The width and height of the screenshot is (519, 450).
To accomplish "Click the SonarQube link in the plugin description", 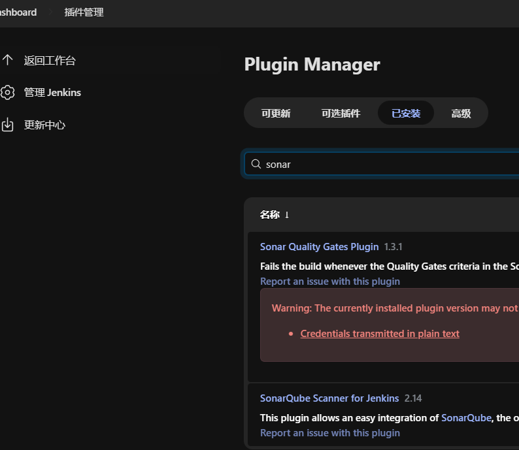I will point(466,418).
